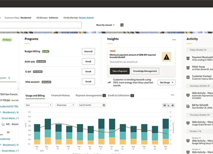Click the shutoff warning triangle icon
The height and width of the screenshot is (154, 213).
[167, 57]
